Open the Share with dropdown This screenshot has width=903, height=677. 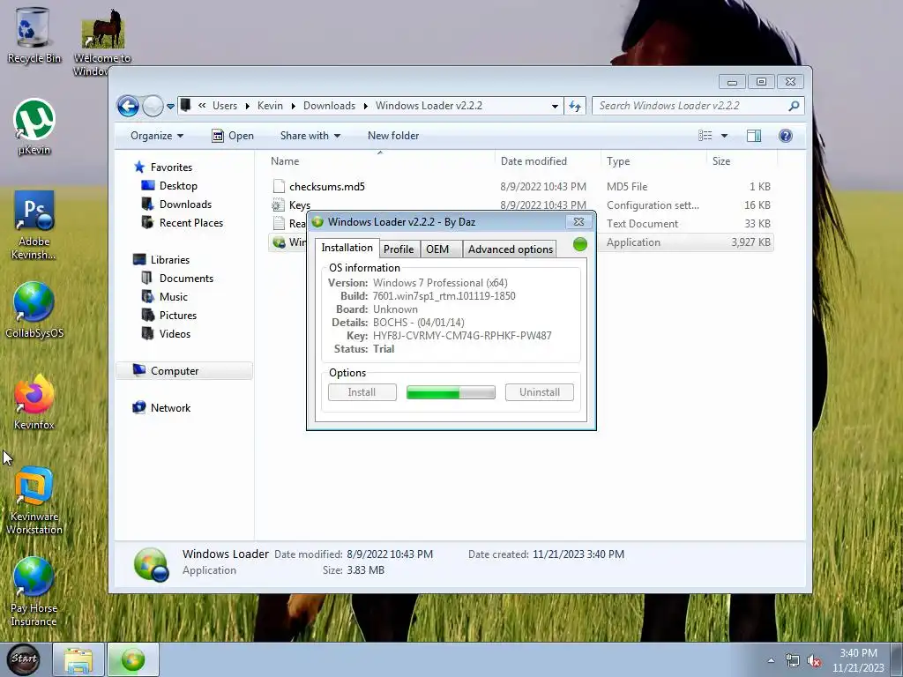pos(310,136)
